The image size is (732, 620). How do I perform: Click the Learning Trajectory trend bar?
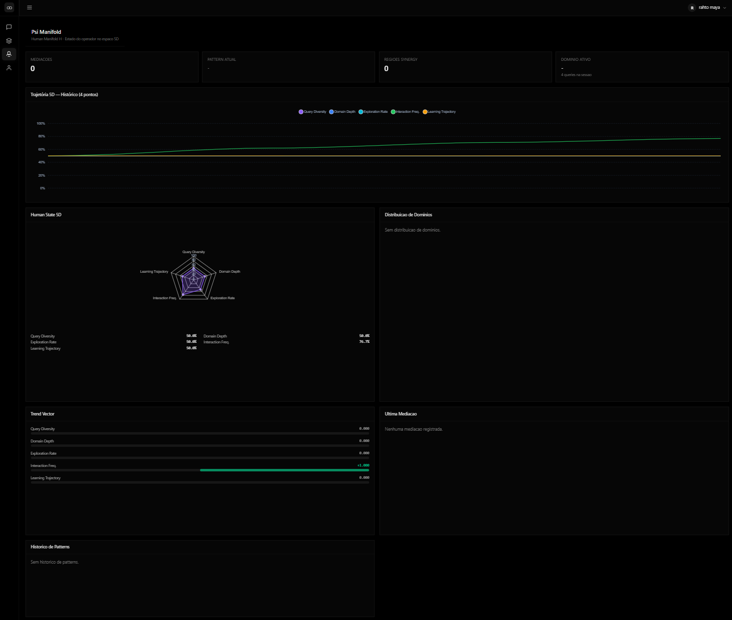point(200,483)
